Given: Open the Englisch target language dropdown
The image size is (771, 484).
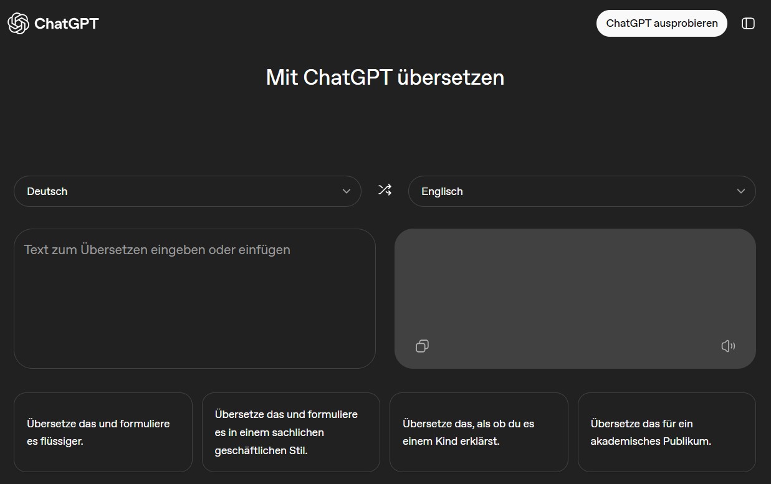Looking at the screenshot, I should [582, 191].
